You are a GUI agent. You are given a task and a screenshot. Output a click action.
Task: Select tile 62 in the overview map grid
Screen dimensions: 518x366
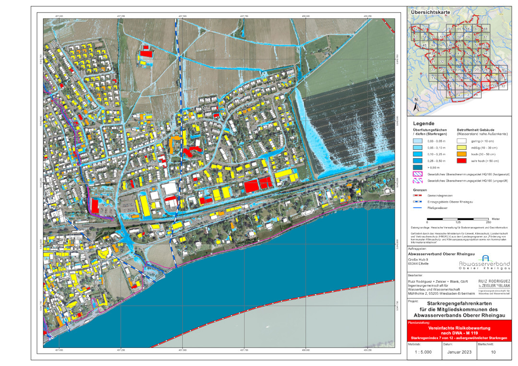click(416, 29)
